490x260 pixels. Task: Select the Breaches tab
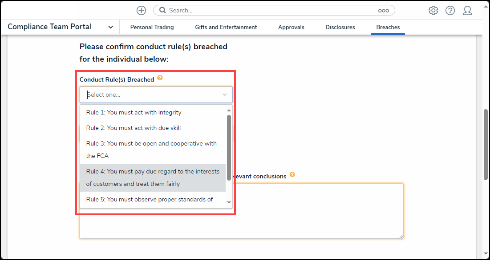(388, 27)
